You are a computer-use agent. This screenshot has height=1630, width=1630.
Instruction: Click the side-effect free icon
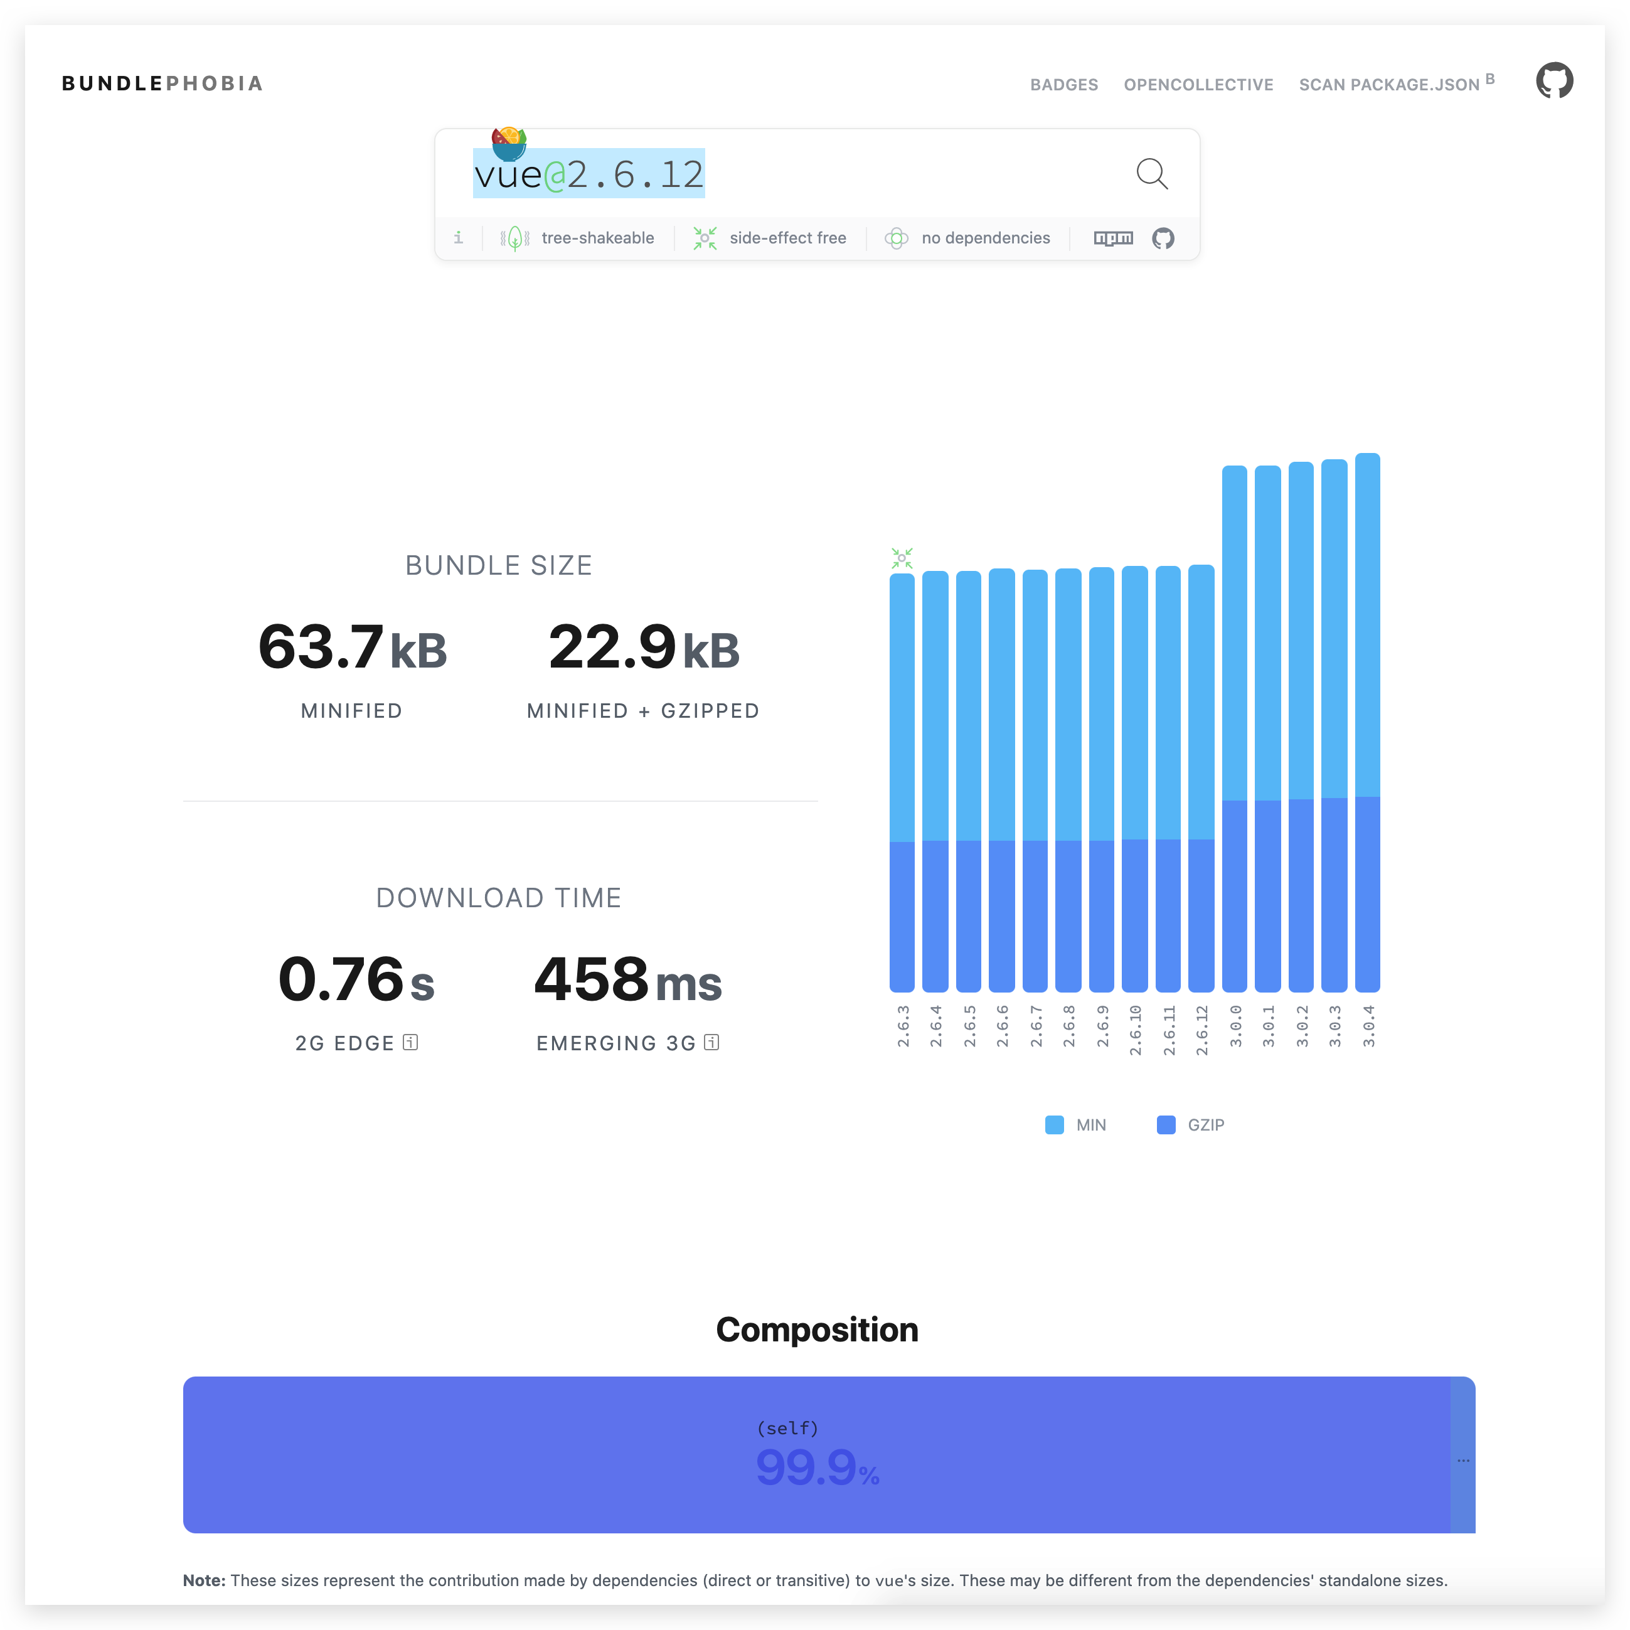tap(705, 238)
